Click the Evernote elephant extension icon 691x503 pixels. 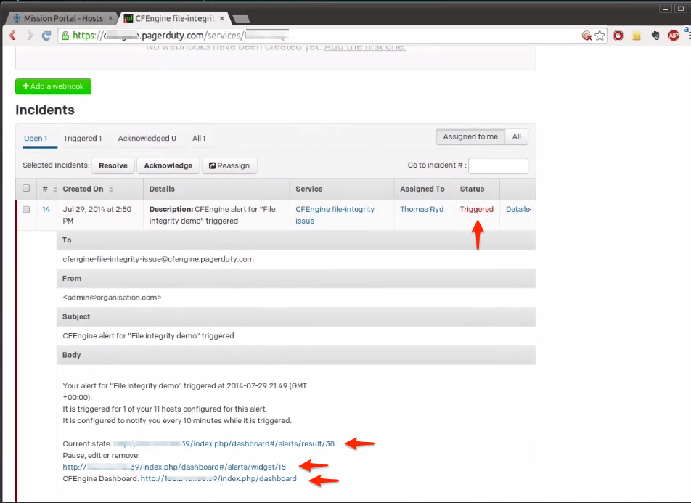(655, 35)
